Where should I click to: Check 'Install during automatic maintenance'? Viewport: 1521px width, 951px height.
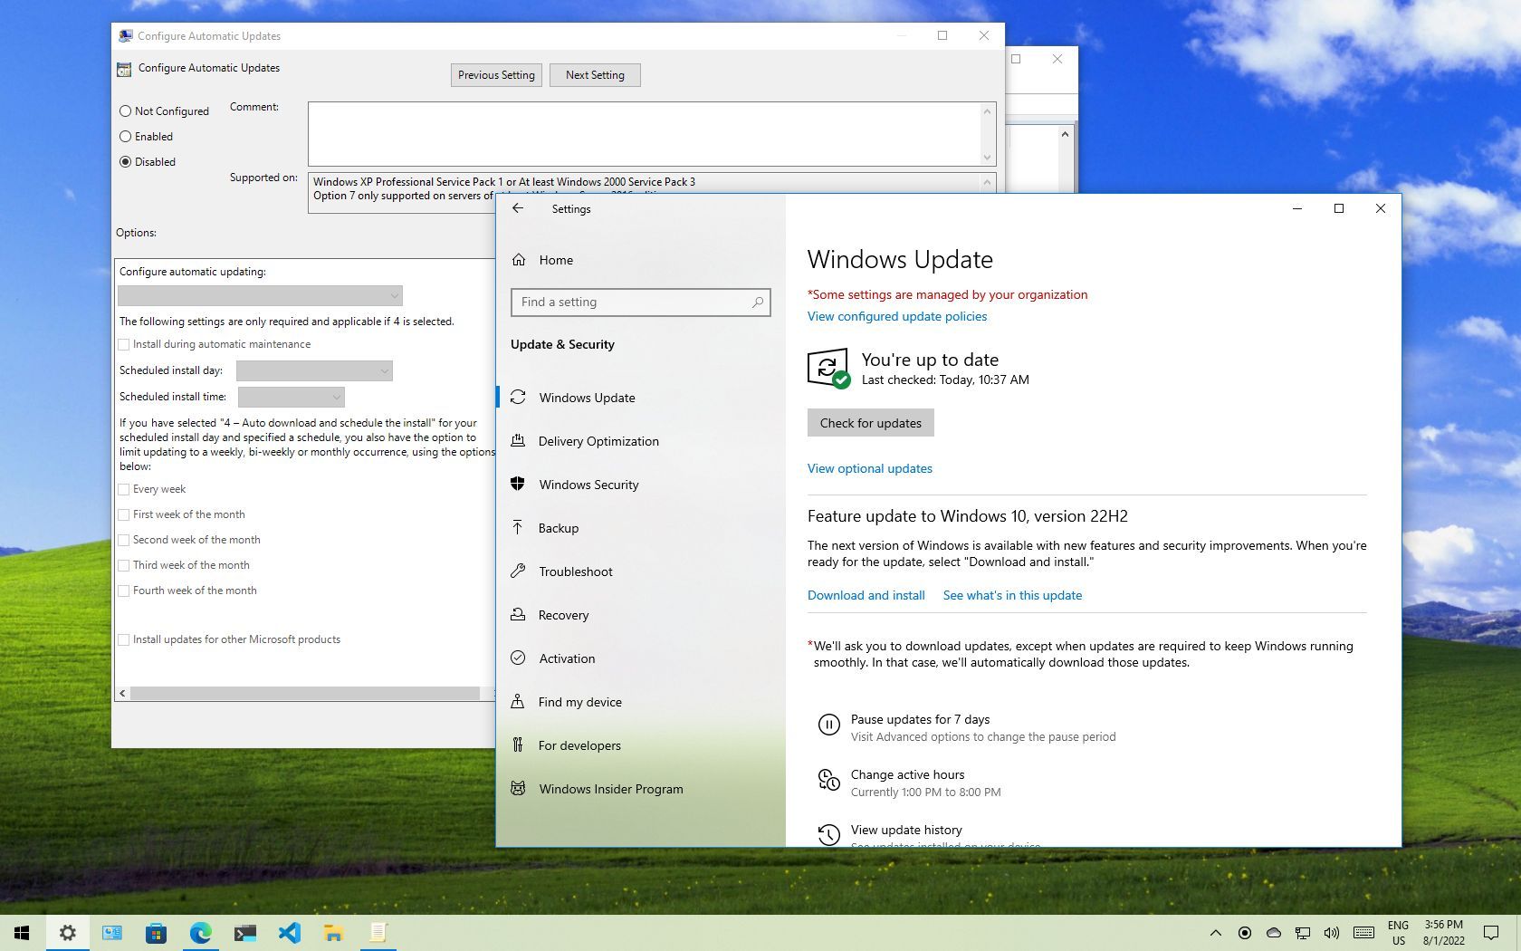(x=124, y=344)
